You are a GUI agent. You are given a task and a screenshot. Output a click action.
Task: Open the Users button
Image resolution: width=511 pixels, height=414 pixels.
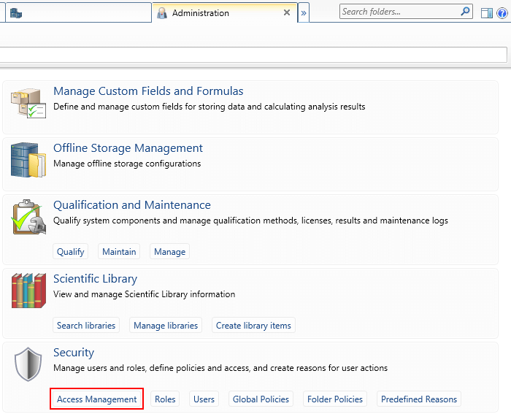click(x=204, y=399)
